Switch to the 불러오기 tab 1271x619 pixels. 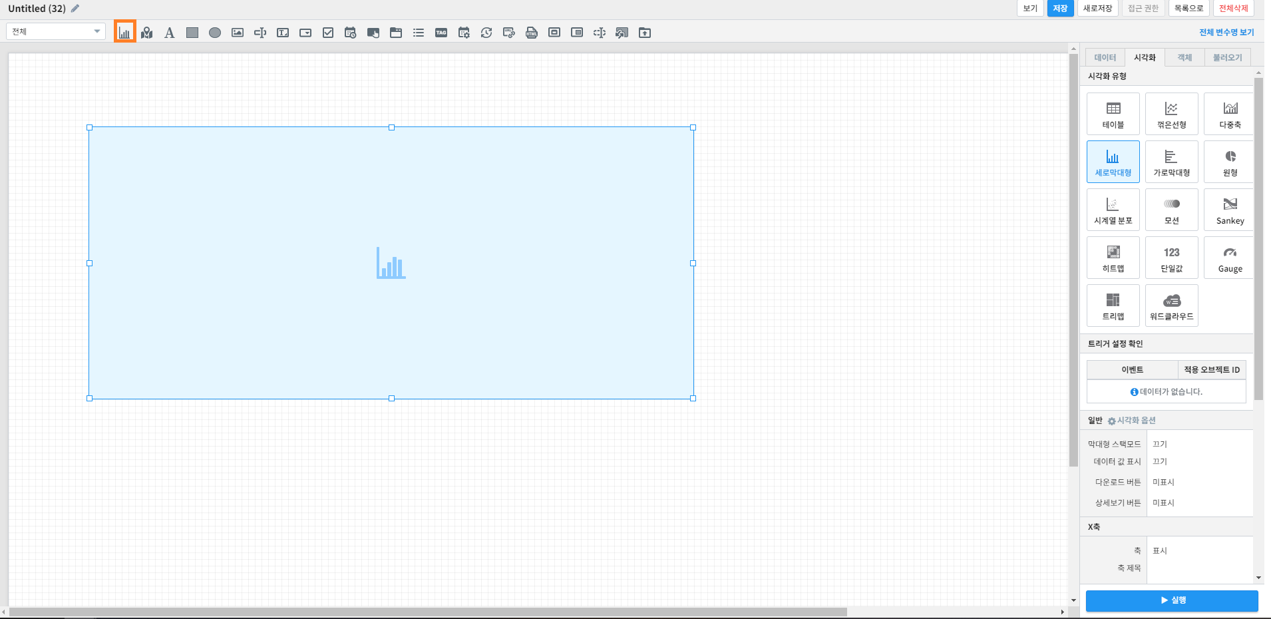pos(1228,57)
